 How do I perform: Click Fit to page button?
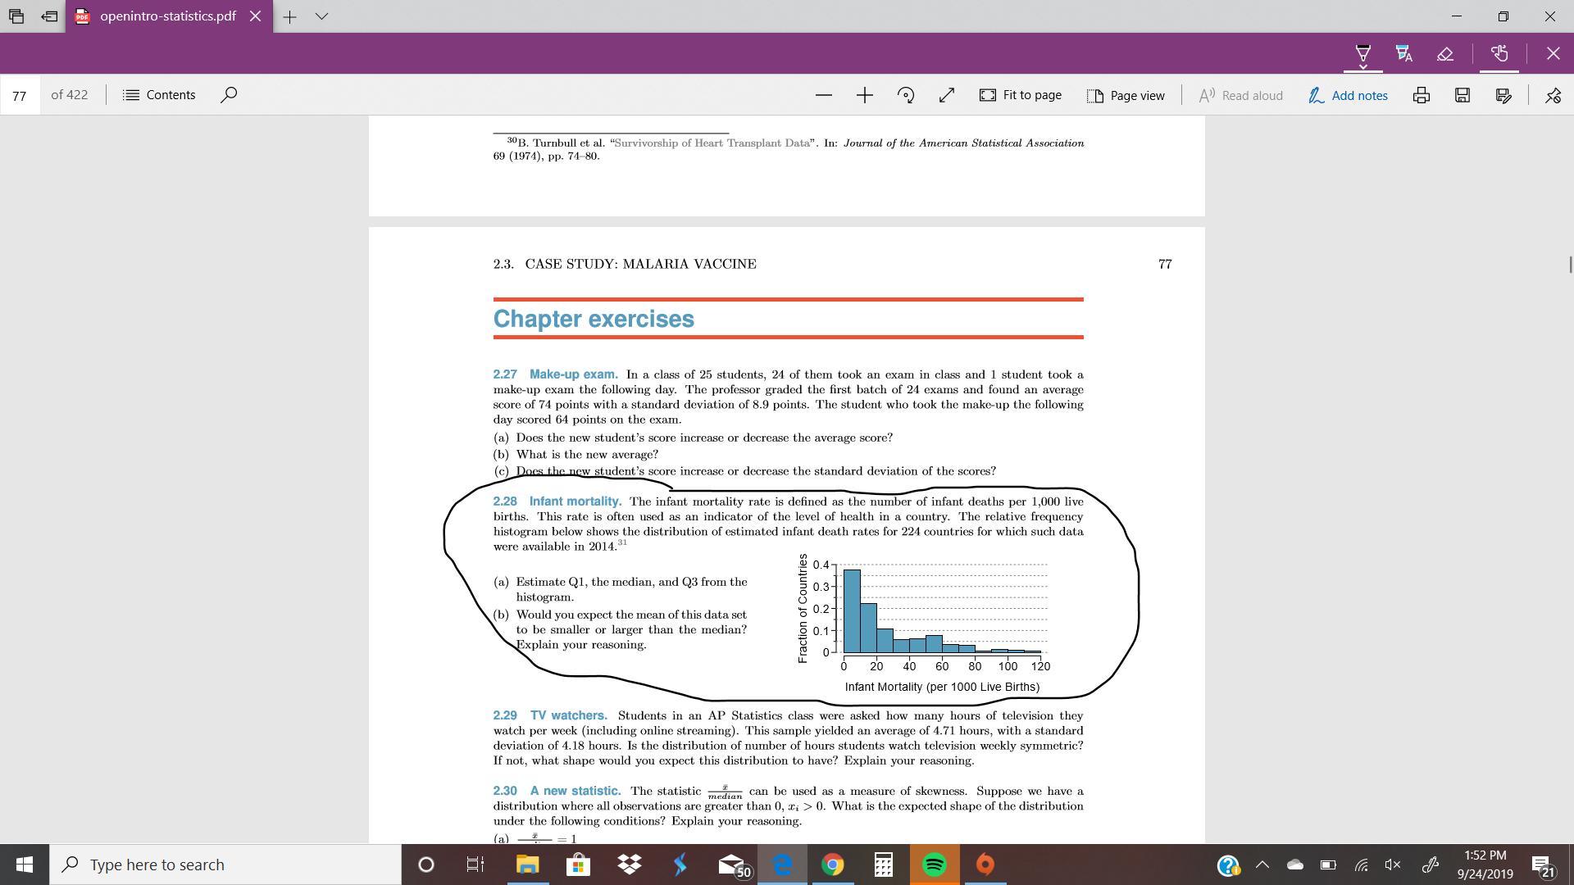tap(1021, 95)
